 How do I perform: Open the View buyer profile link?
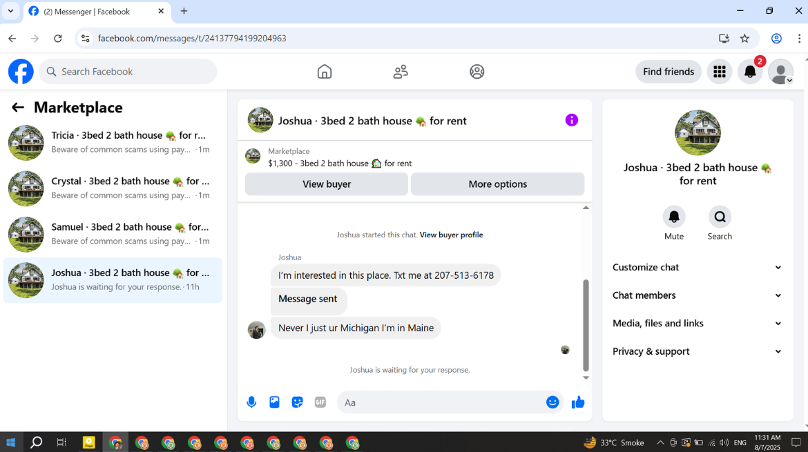(452, 235)
